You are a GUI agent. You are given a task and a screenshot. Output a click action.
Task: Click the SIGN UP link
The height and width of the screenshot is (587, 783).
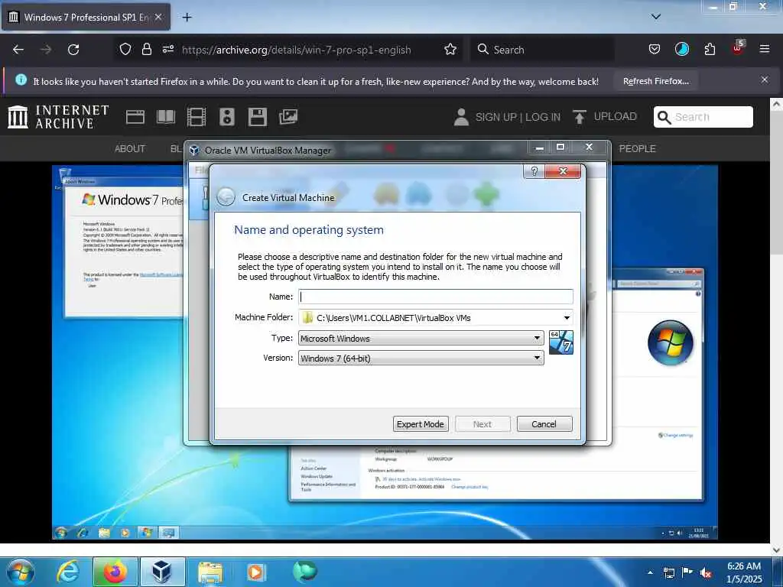point(495,117)
